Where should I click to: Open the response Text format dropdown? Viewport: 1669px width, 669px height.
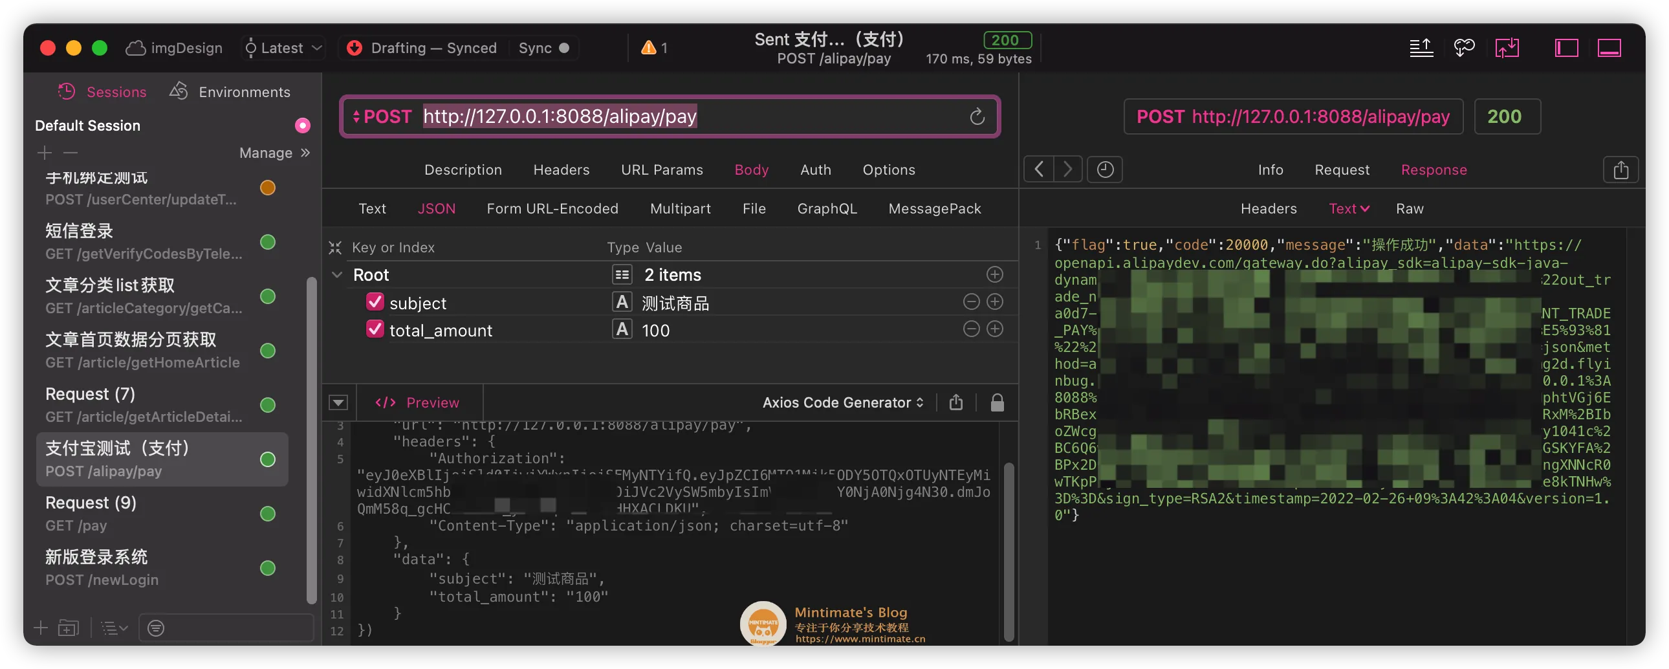pyautogui.click(x=1349, y=209)
